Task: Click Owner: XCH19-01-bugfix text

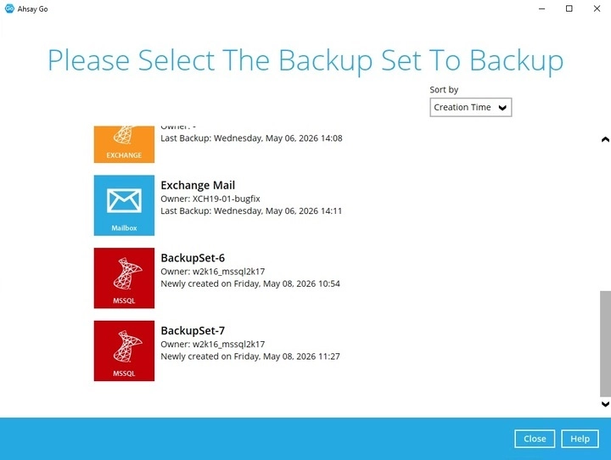Action: pos(210,199)
